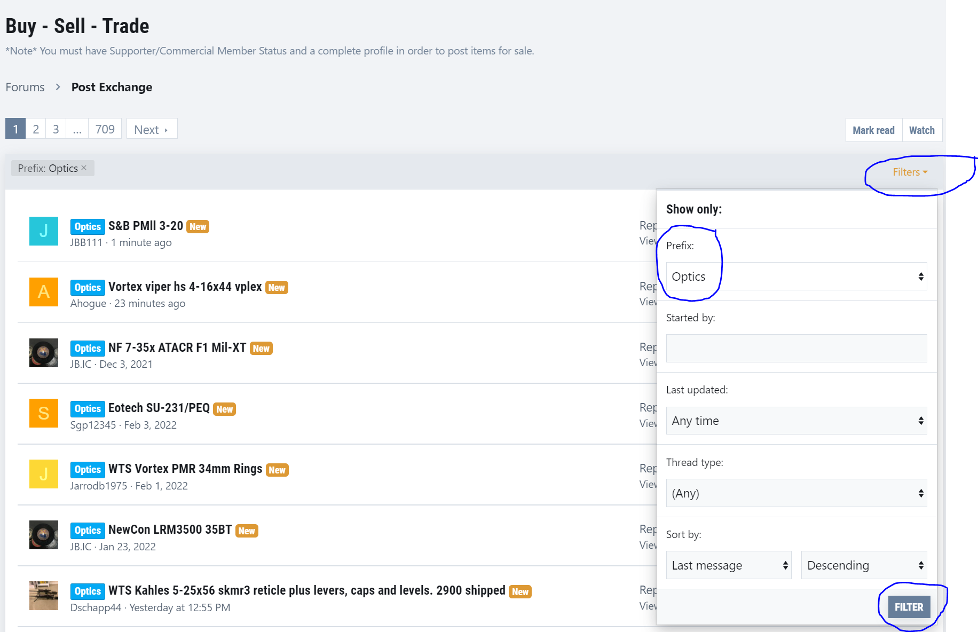The height and width of the screenshot is (632, 978).
Task: Click Optics prefix tag on Eotech SU-231 thread
Action: click(x=88, y=408)
